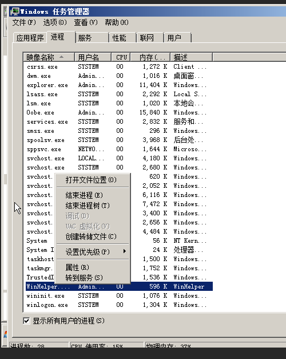Screen dimensions: 286x359
Task: Select the spoolsv.exe process row
Action: (119, 140)
